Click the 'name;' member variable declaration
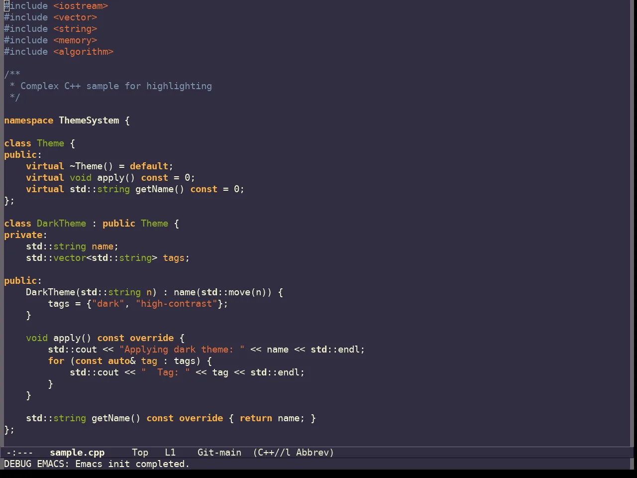Image resolution: width=637 pixels, height=478 pixels. [105, 246]
